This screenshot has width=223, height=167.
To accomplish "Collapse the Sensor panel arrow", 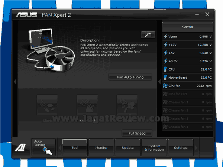I will pos(159,82).
